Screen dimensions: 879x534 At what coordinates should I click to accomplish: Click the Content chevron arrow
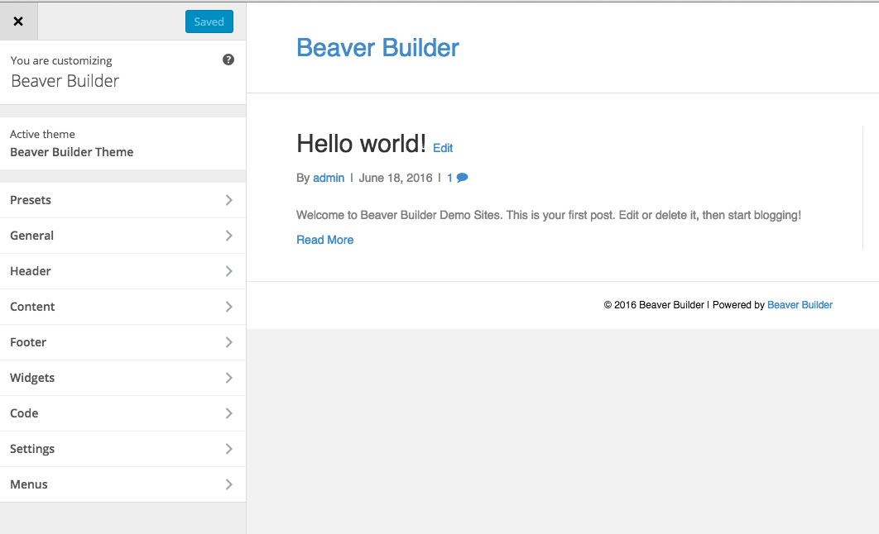(228, 307)
